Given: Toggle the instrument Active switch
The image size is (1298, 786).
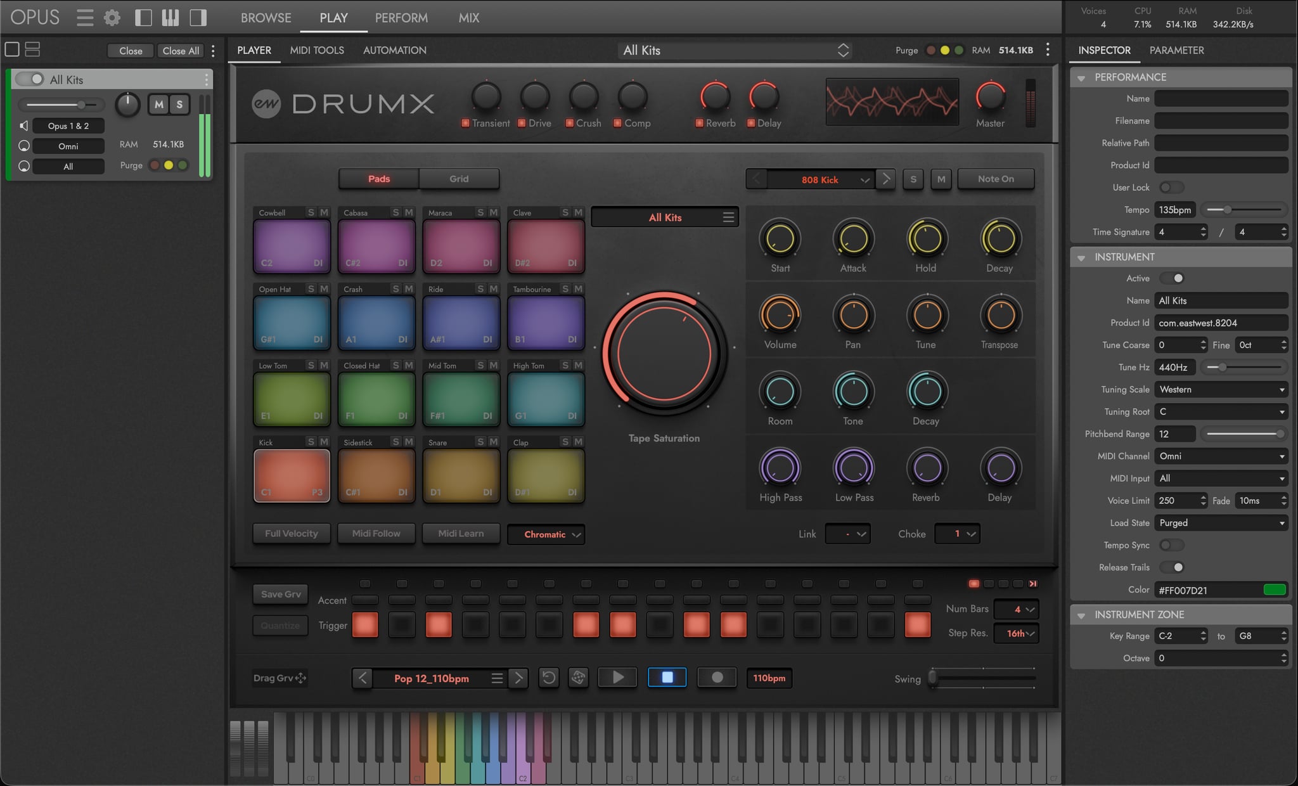Looking at the screenshot, I should 1171,278.
